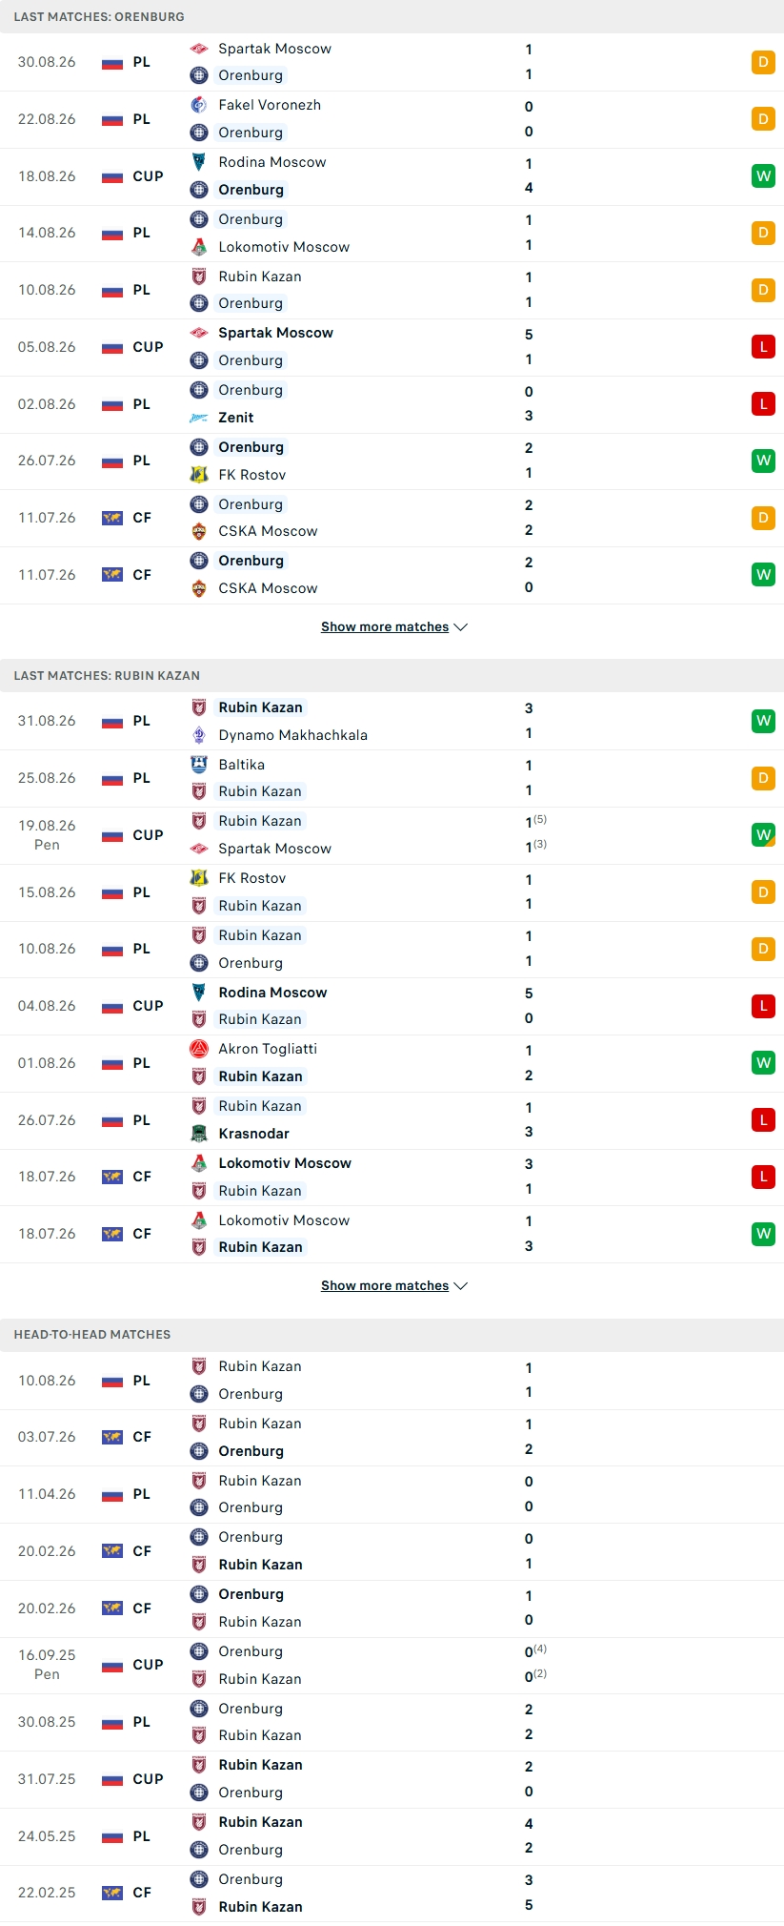Click the Dynamo Makhachkala team logo
This screenshot has width=784, height=1926.
point(199,735)
